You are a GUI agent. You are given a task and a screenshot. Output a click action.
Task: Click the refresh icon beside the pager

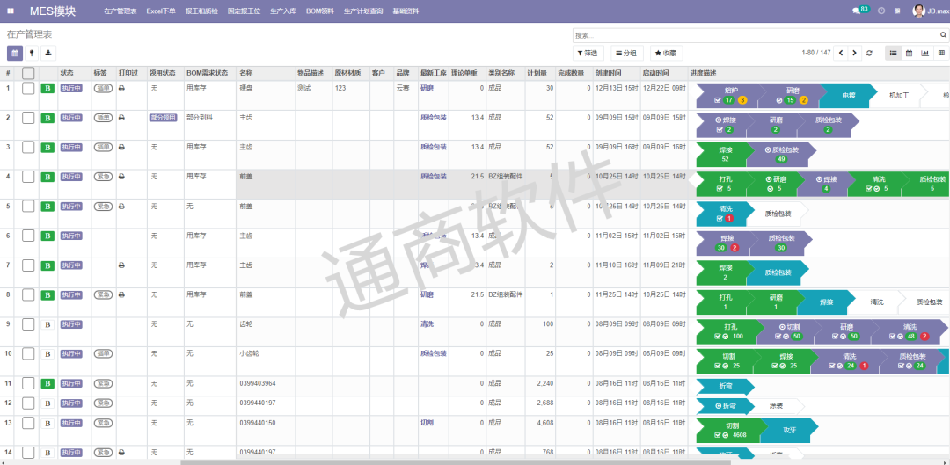pos(869,54)
